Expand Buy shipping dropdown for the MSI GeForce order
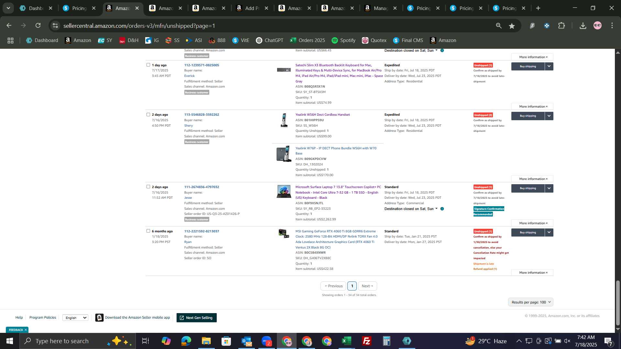This screenshot has height=349, width=621. click(x=549, y=232)
